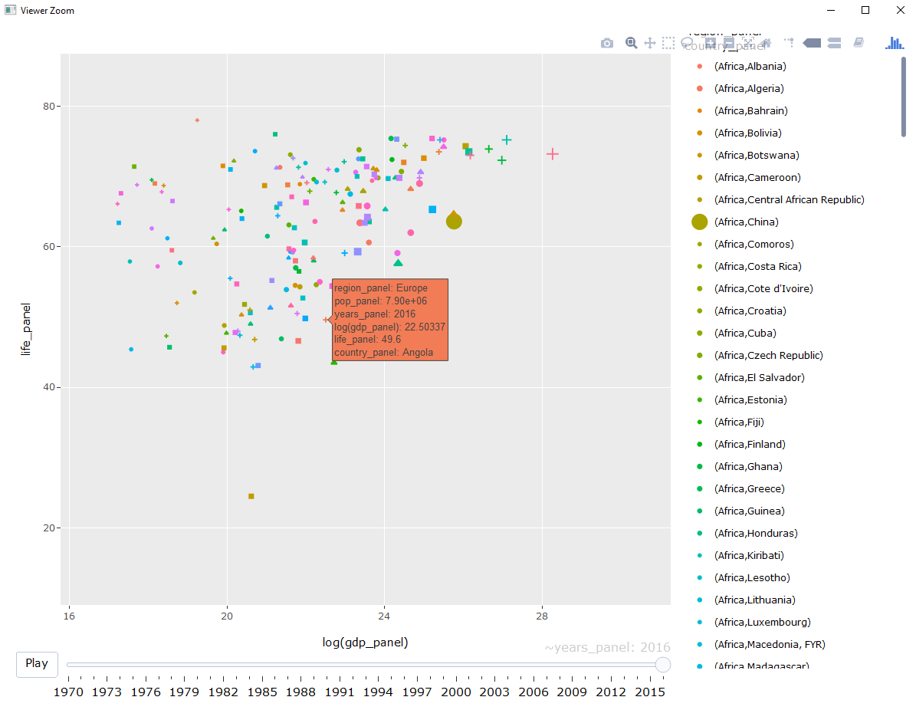This screenshot has height=710, width=916.
Task: Click the Plotly logo in the modebar
Action: tap(895, 43)
